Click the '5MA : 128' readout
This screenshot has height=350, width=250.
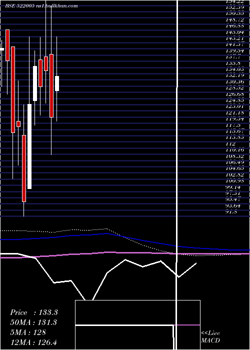click(28, 332)
